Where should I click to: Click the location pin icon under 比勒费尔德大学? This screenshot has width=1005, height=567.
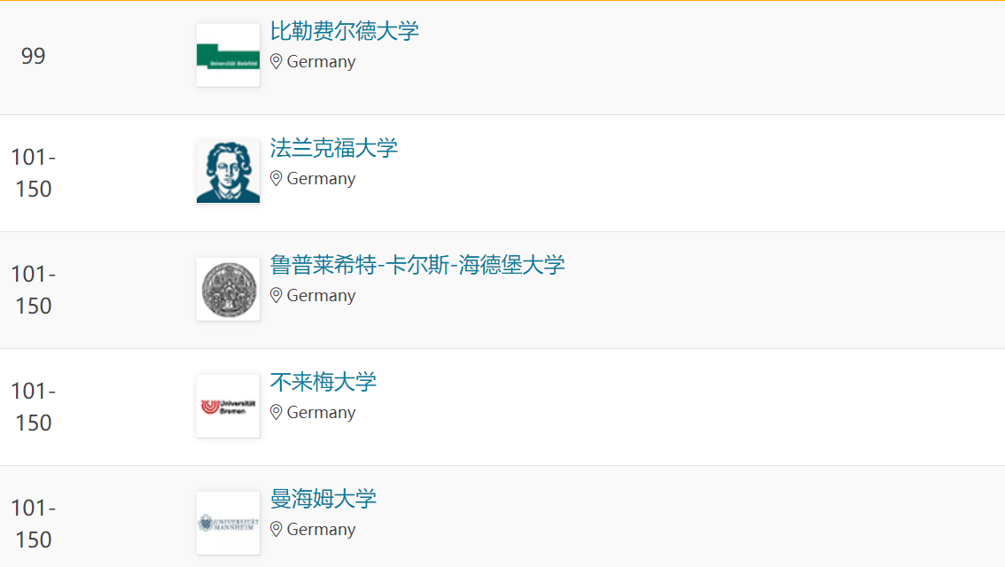[277, 61]
